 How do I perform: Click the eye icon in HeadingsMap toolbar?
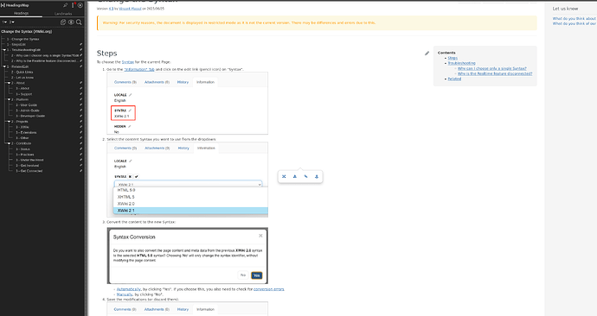(x=71, y=22)
